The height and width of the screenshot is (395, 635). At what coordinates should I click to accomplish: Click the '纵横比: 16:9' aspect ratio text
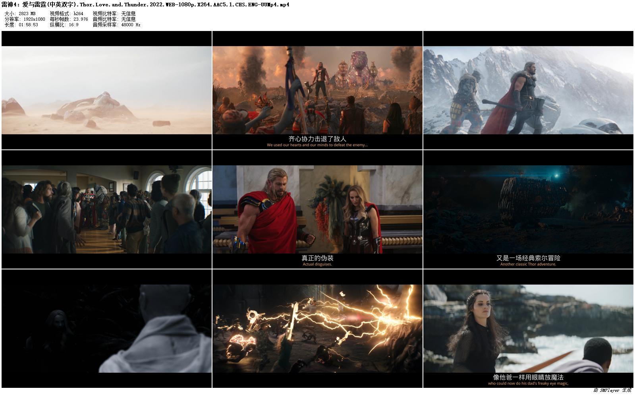coord(64,25)
